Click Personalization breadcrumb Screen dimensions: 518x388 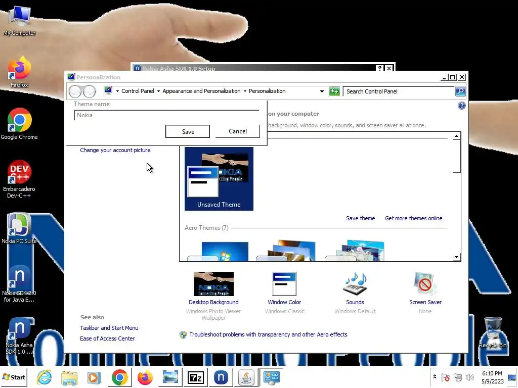[267, 91]
